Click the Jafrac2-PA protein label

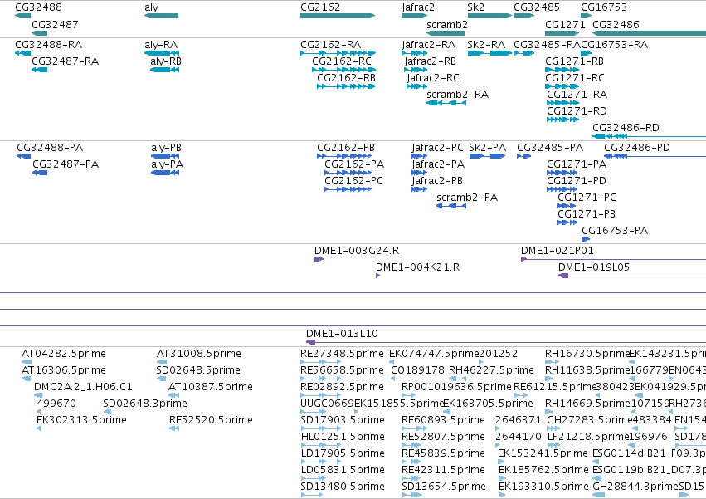tap(438, 164)
